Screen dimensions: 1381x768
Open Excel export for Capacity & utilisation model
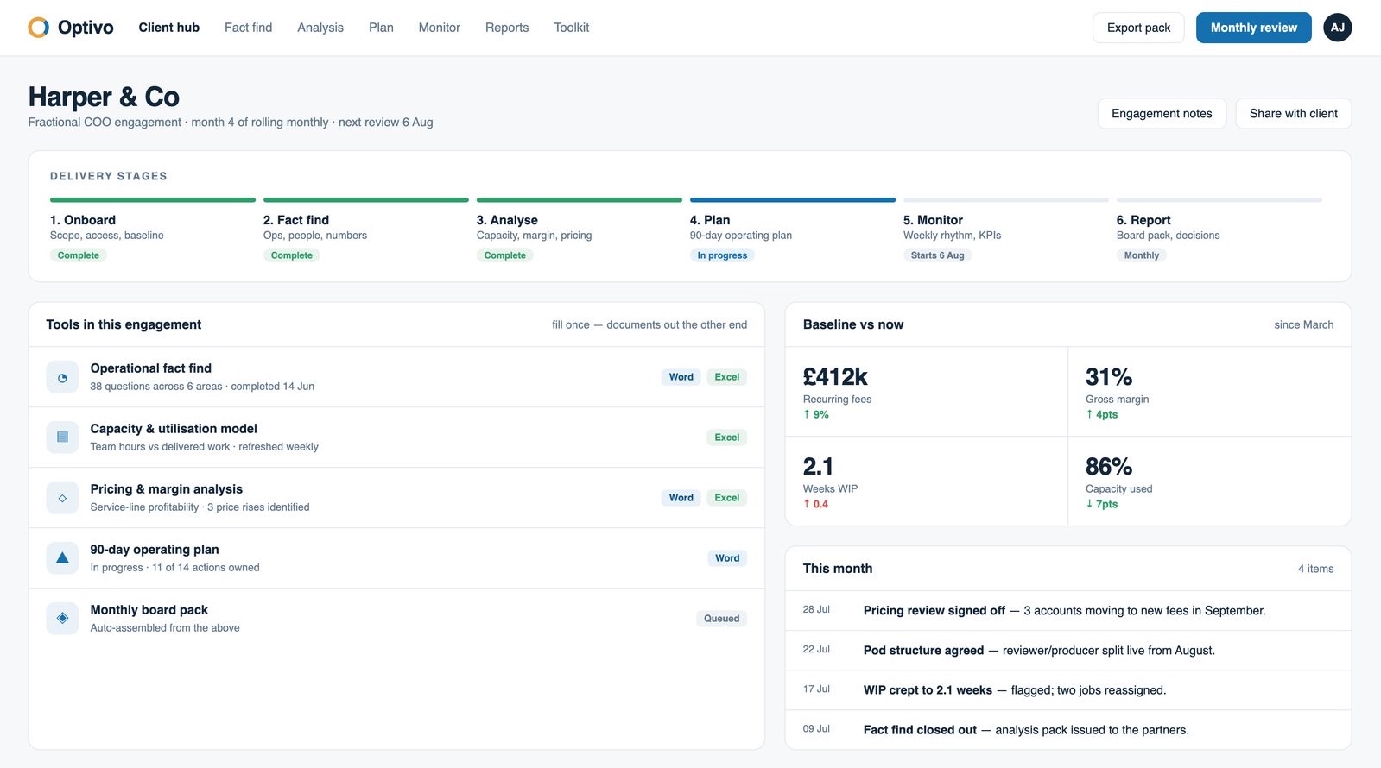tap(727, 438)
